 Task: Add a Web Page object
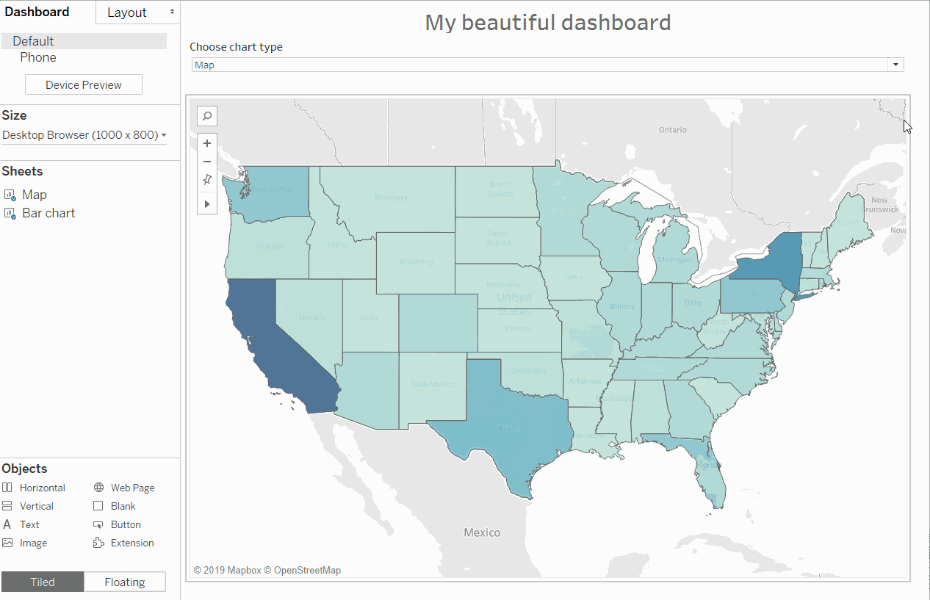coord(99,488)
